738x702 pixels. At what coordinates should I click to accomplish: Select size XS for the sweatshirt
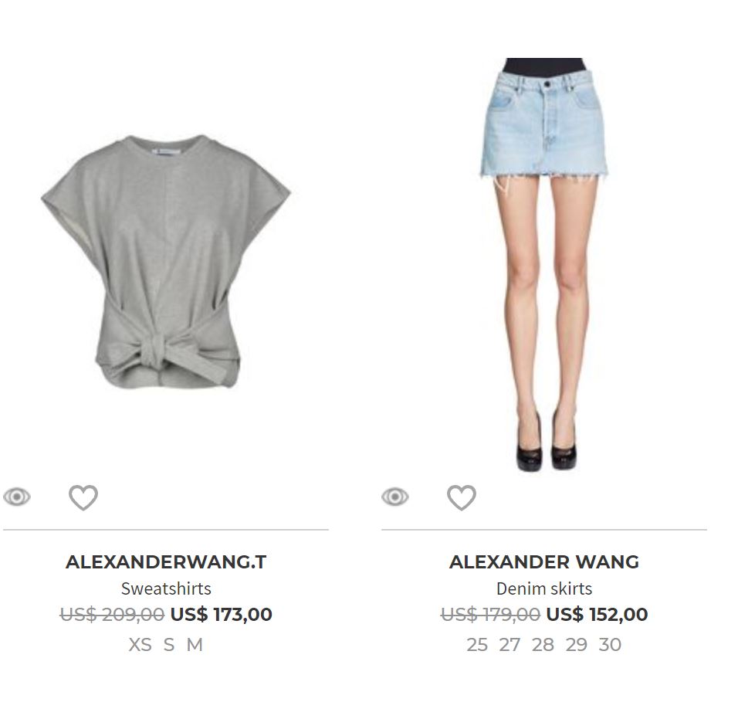click(x=140, y=645)
